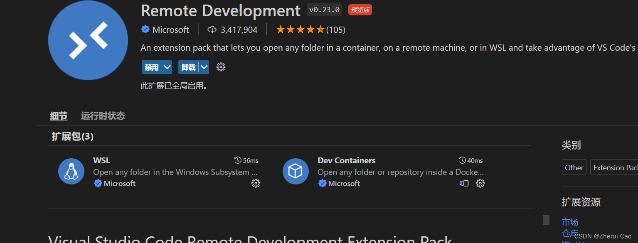Click the WSL penguin extension icon
638x243 pixels.
point(71,171)
